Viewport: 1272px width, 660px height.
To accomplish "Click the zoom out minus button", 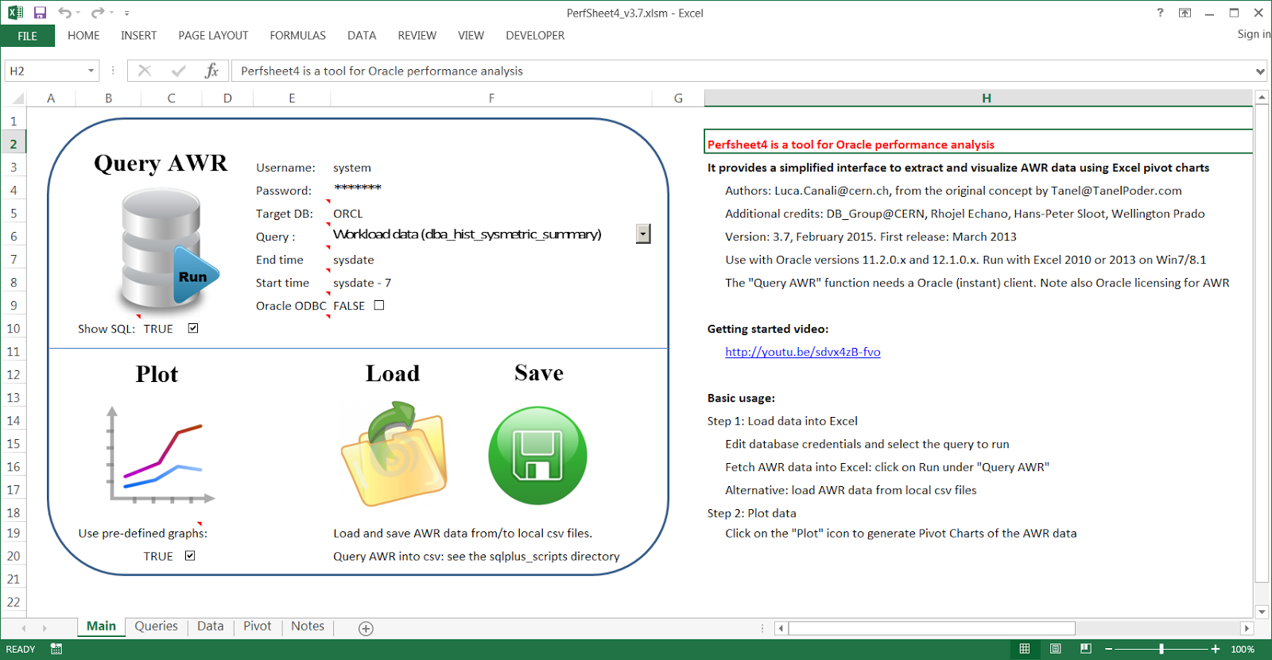I will tap(1109, 649).
